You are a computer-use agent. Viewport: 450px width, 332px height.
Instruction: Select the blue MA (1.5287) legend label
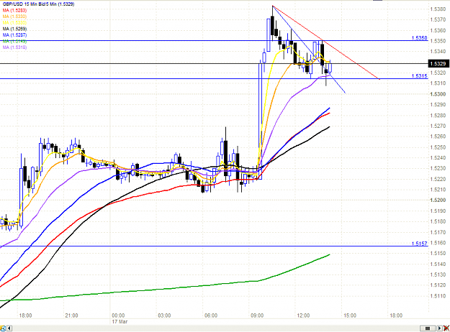pyautogui.click(x=14, y=35)
